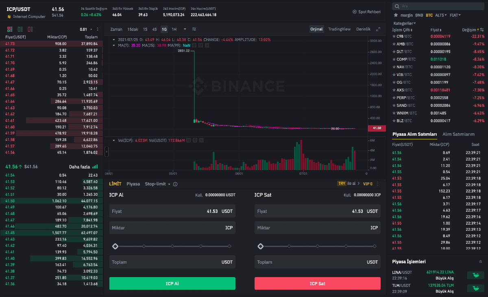Switch to the TradingView chart tab

point(339,29)
